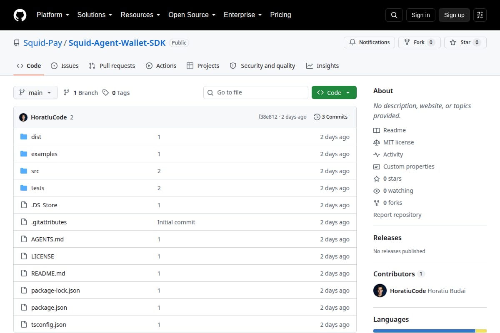The image size is (500, 333).
Task: Click the Sign up button
Action: coord(454,15)
